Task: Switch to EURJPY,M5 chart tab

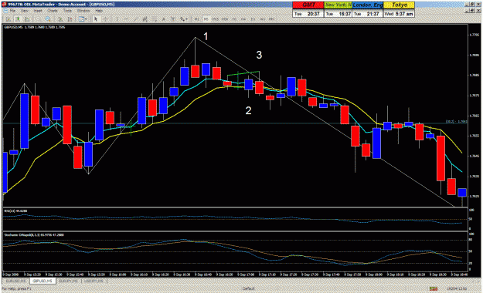Action: (68, 281)
